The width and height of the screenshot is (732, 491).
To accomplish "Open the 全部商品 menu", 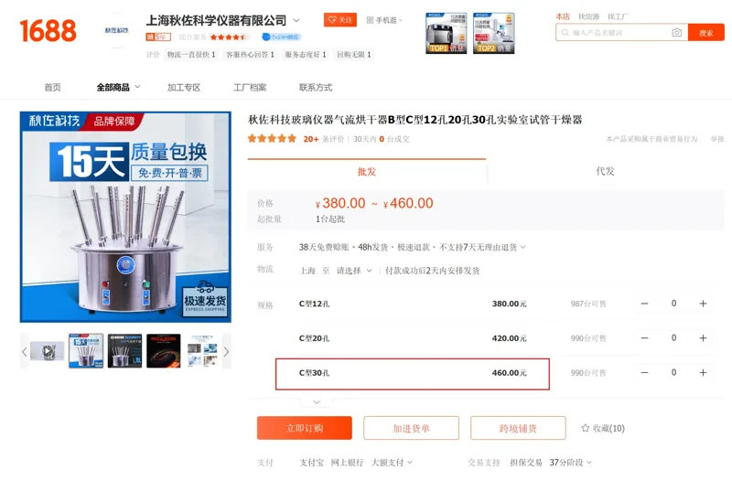I will [x=118, y=87].
